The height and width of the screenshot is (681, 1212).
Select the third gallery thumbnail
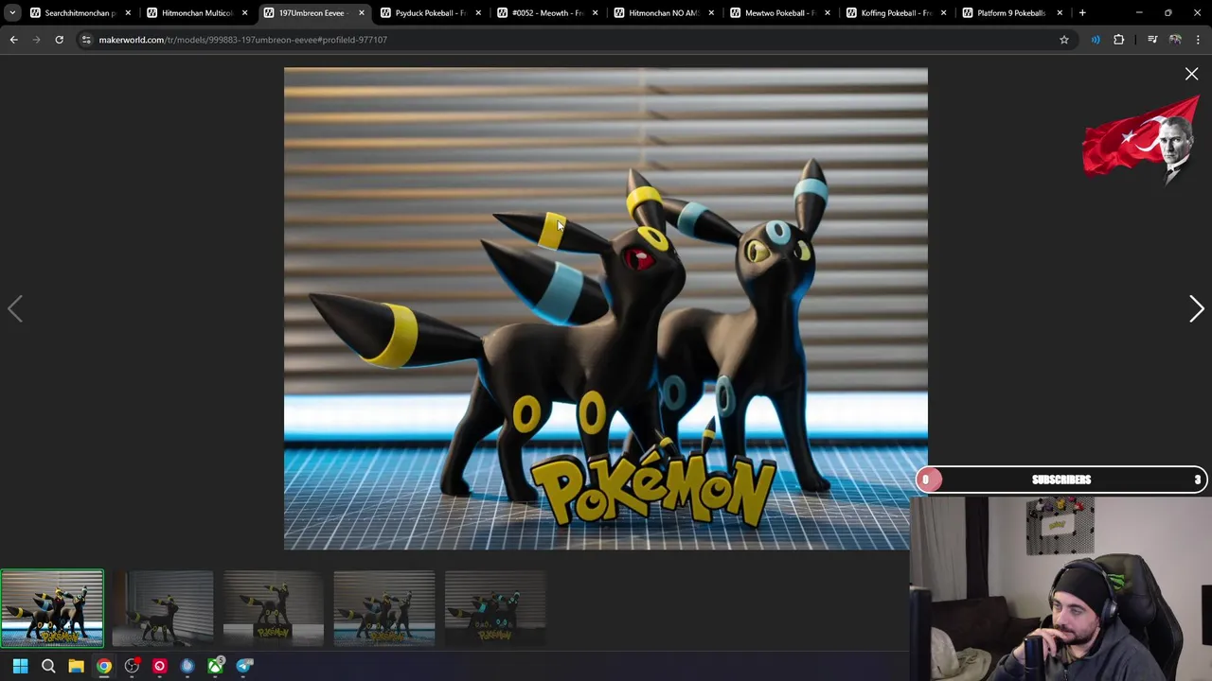point(274,608)
